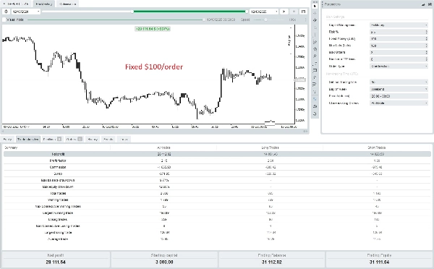The image size is (434, 269).
Task: Click the chart layout icon next to the stop button
Action: click(x=303, y=12)
